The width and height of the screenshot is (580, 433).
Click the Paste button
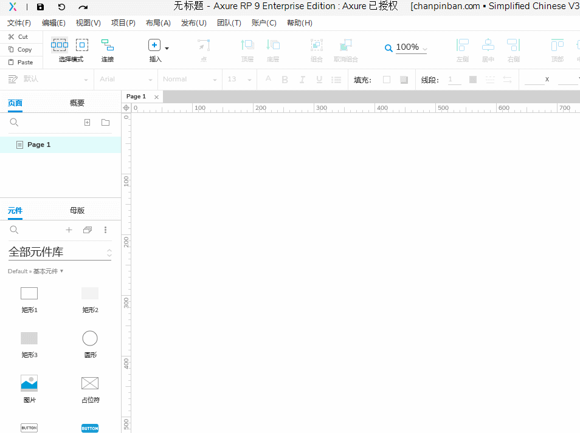pyautogui.click(x=21, y=63)
